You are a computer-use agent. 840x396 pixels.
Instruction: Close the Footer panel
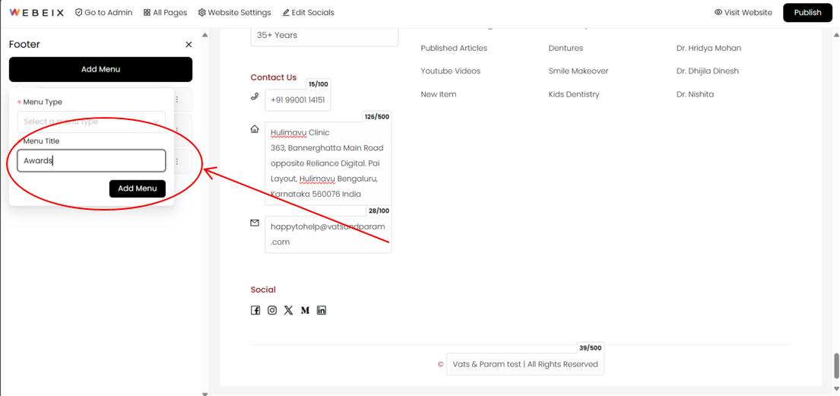pyautogui.click(x=189, y=45)
